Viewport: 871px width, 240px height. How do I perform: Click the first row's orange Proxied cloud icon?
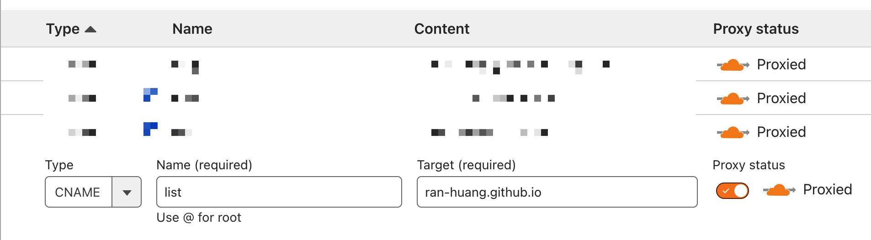click(733, 65)
